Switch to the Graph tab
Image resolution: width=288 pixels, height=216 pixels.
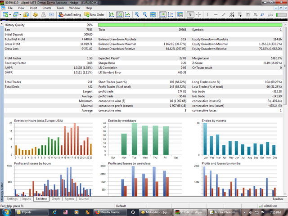(56, 199)
